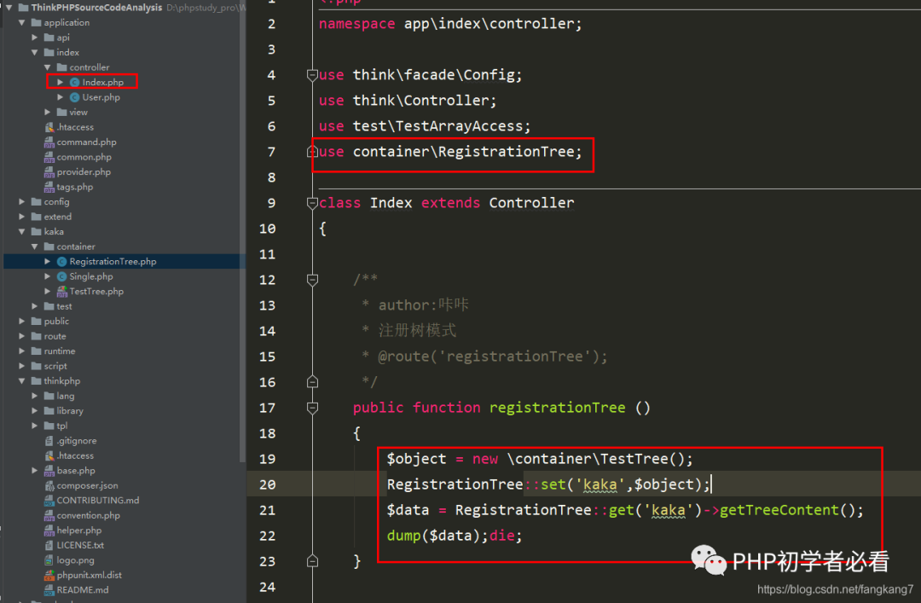Click the imports fold end marker at line 7
Screen dimensions: 921x603
coord(311,152)
